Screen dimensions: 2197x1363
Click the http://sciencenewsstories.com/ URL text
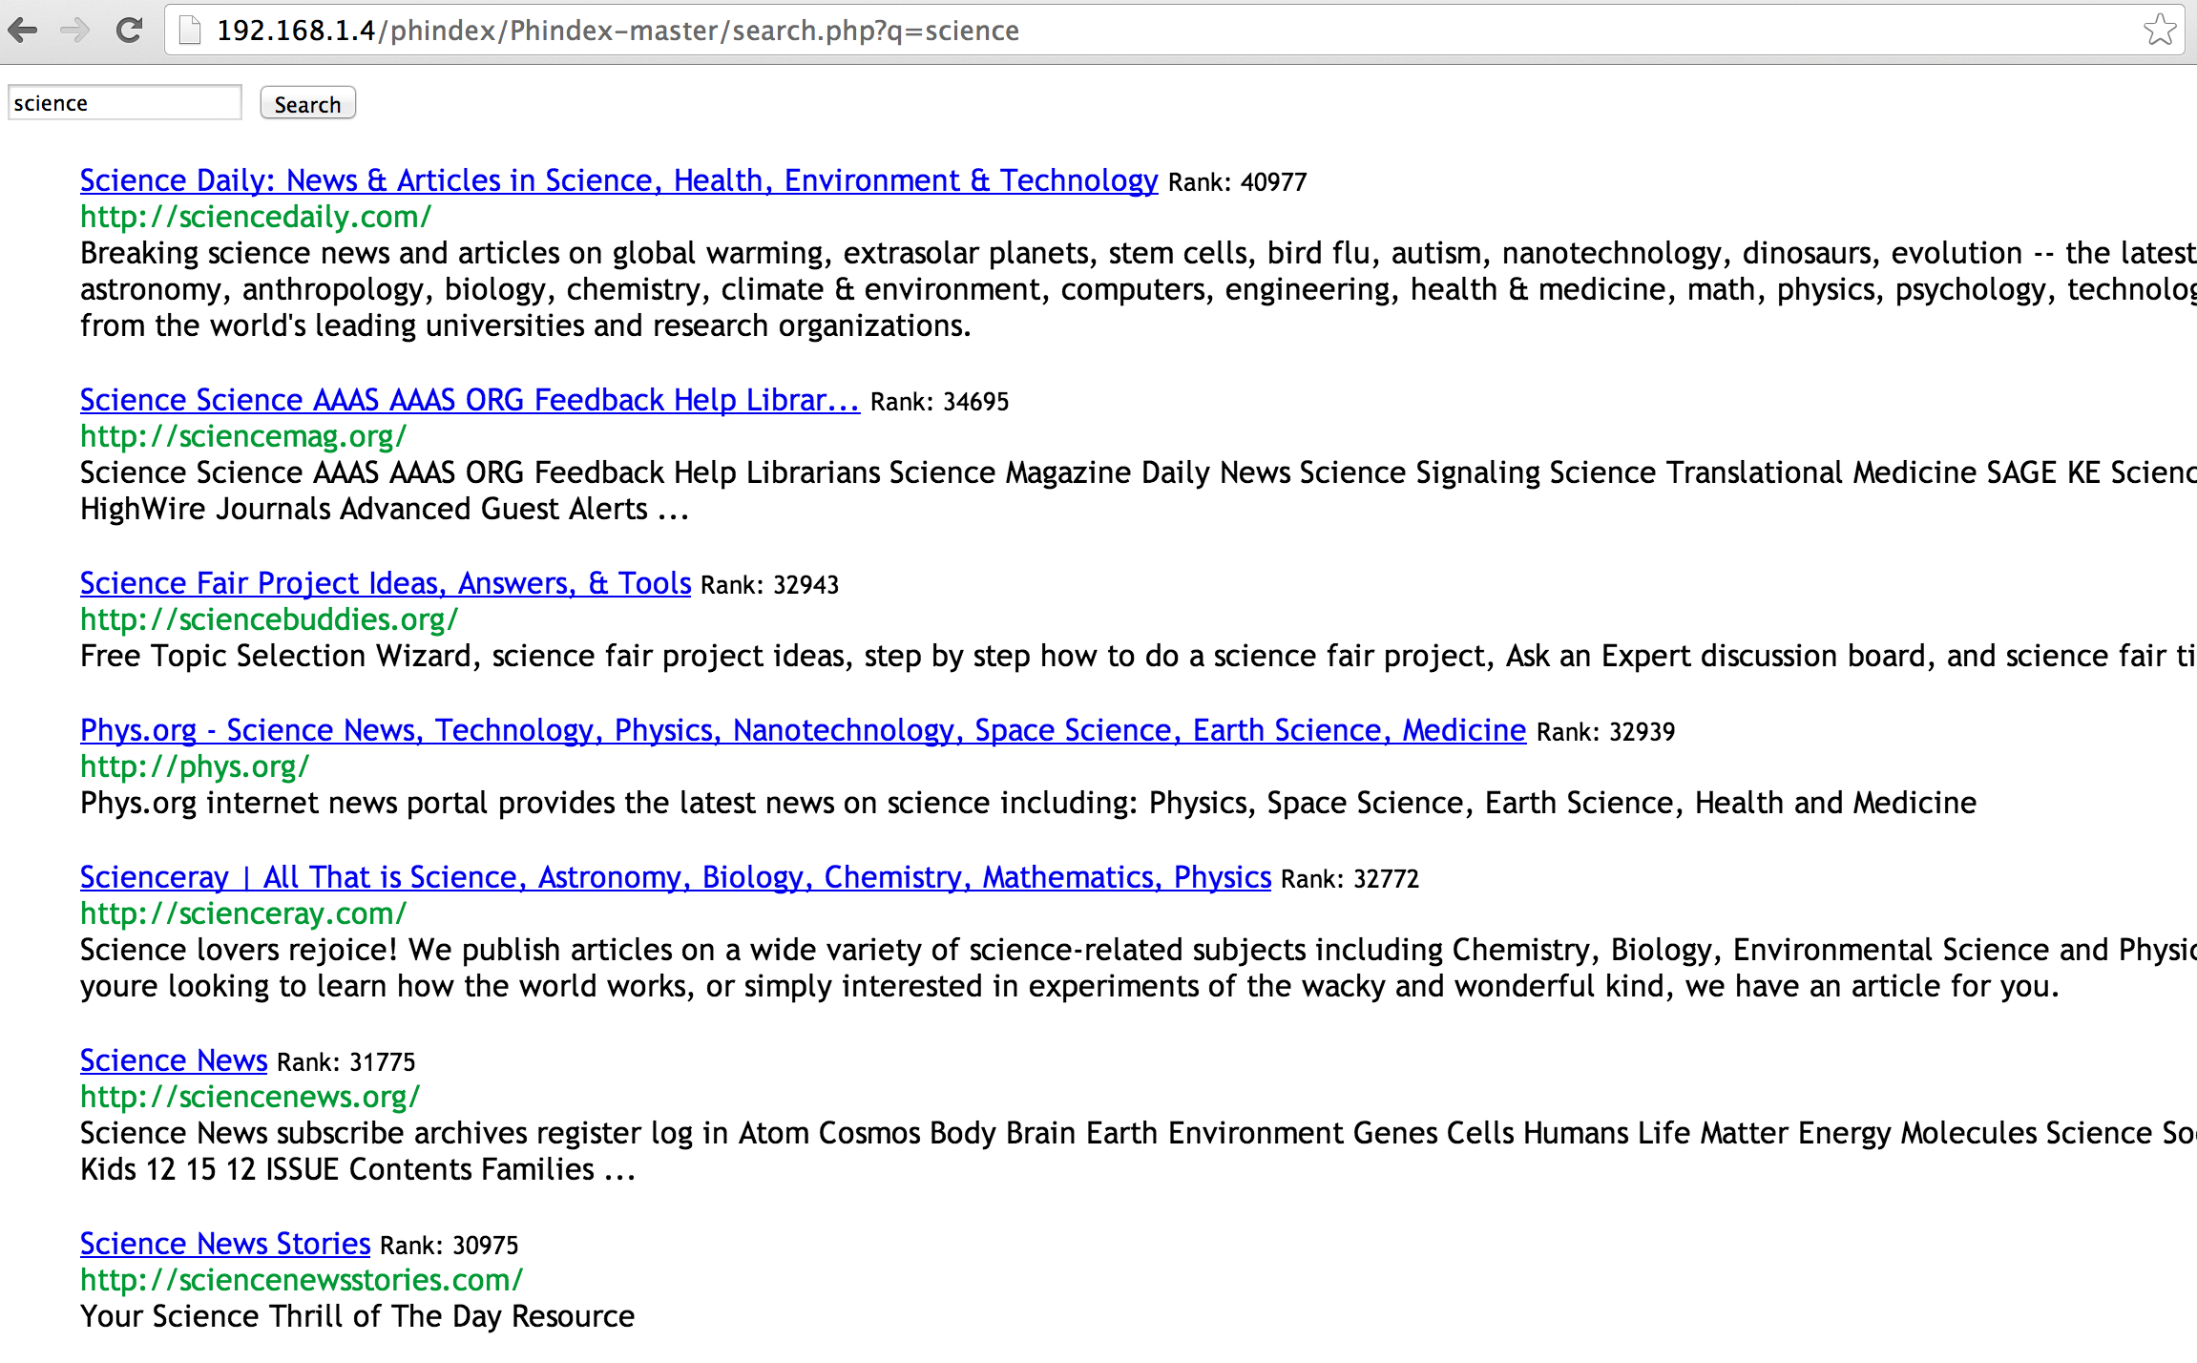[x=302, y=1280]
